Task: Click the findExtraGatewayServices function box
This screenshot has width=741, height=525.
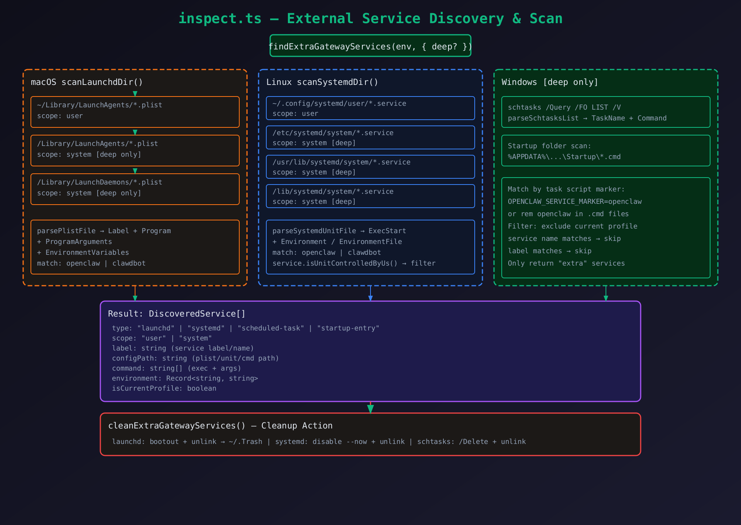Action: point(370,46)
